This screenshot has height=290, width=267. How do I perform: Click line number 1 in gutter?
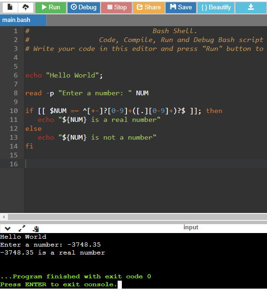point(16,31)
